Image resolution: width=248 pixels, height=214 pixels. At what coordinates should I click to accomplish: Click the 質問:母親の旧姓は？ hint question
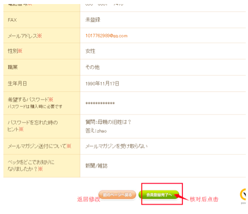coord(108,122)
